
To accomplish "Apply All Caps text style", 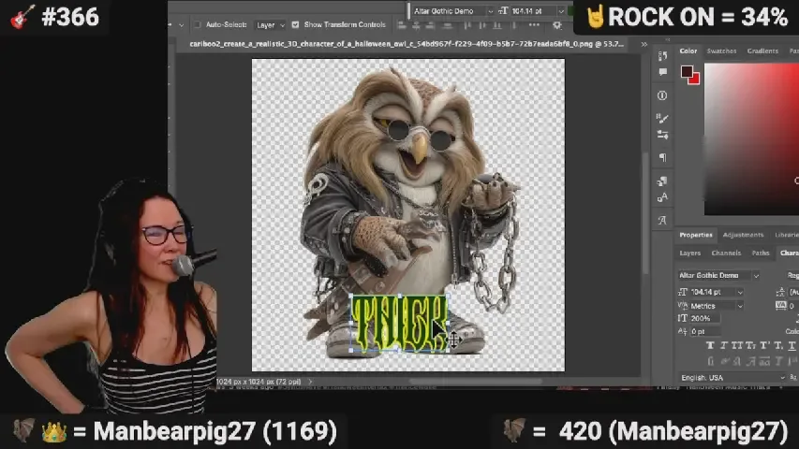I will click(x=737, y=346).
